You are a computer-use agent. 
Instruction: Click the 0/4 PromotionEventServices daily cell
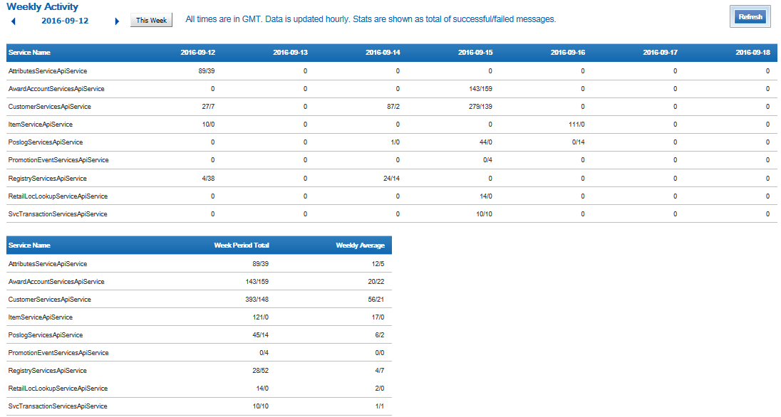(x=487, y=160)
